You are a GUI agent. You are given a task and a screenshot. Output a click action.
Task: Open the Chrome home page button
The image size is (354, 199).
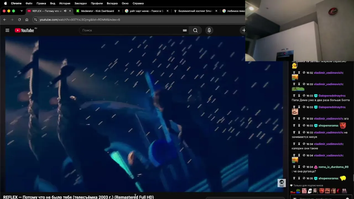27,20
